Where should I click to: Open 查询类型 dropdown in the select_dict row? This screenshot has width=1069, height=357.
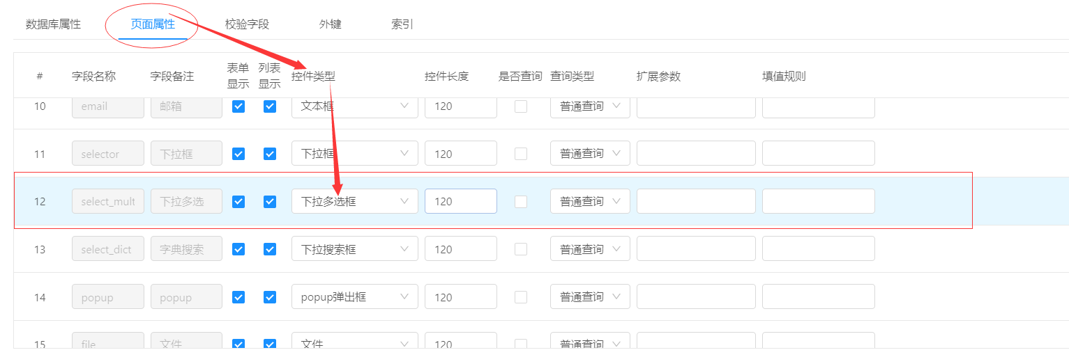click(x=590, y=249)
